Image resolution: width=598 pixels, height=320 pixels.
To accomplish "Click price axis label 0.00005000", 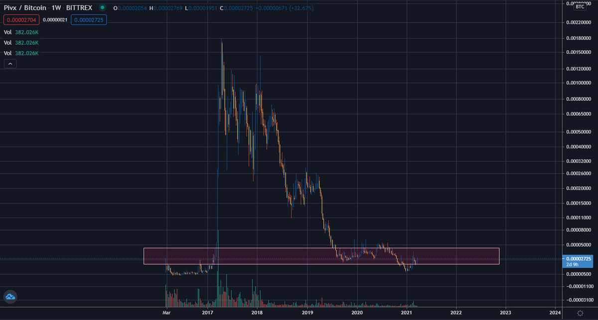I will tap(580, 245).
